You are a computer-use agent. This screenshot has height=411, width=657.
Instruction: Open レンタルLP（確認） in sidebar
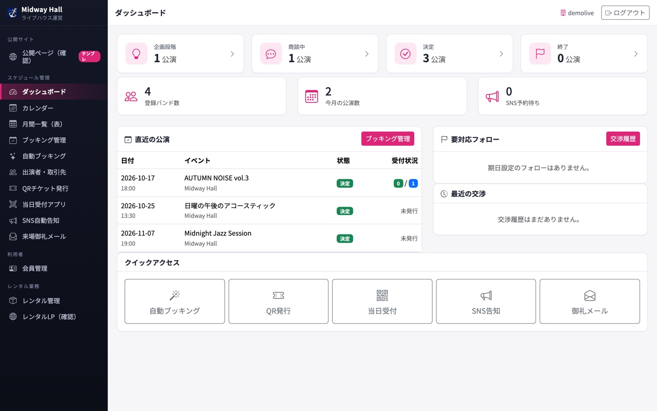[54, 317]
